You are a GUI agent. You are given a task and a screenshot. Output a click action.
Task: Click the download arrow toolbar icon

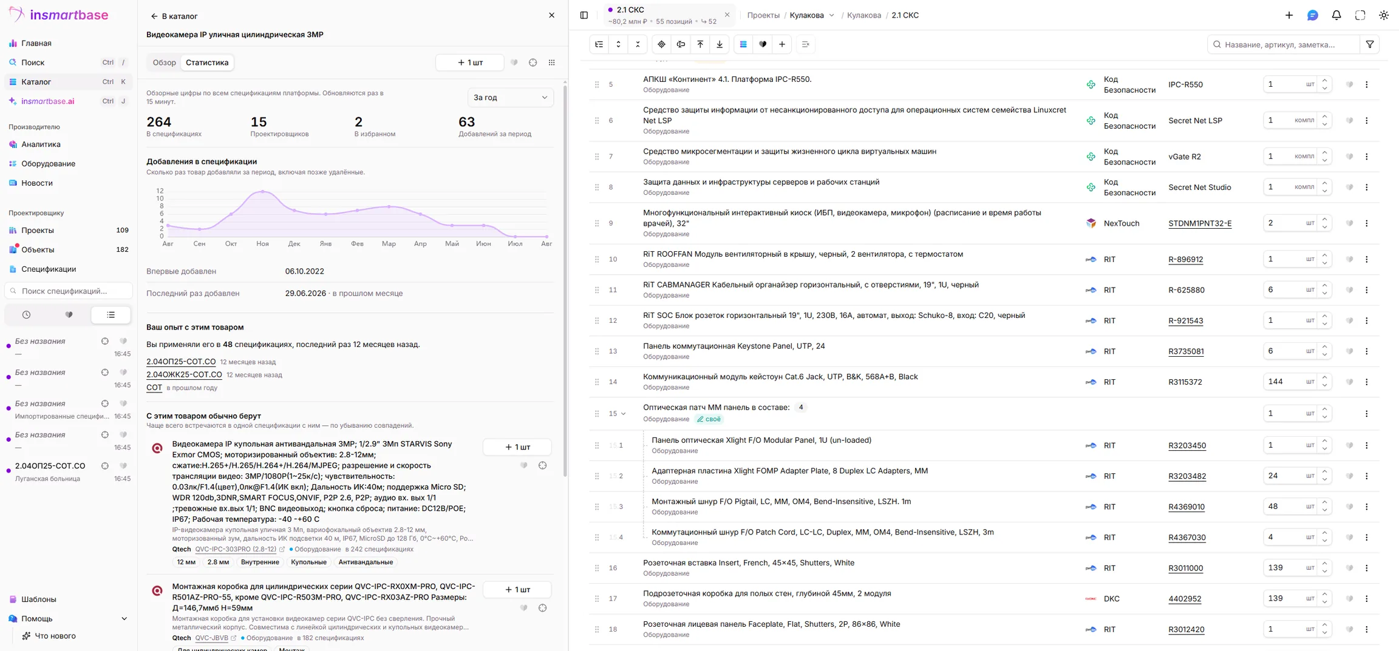[x=720, y=44]
